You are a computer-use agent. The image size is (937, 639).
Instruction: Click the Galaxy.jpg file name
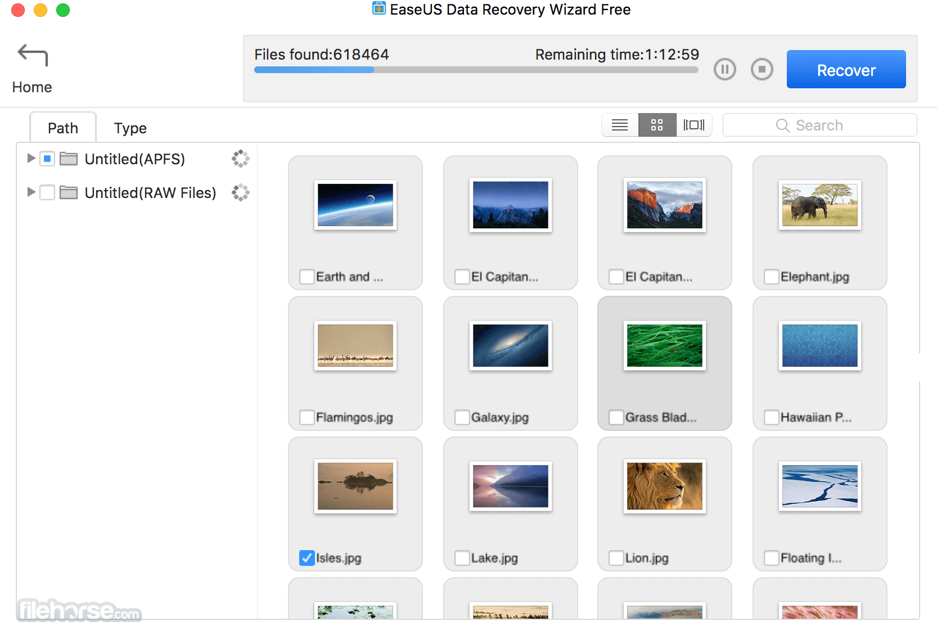coord(500,417)
